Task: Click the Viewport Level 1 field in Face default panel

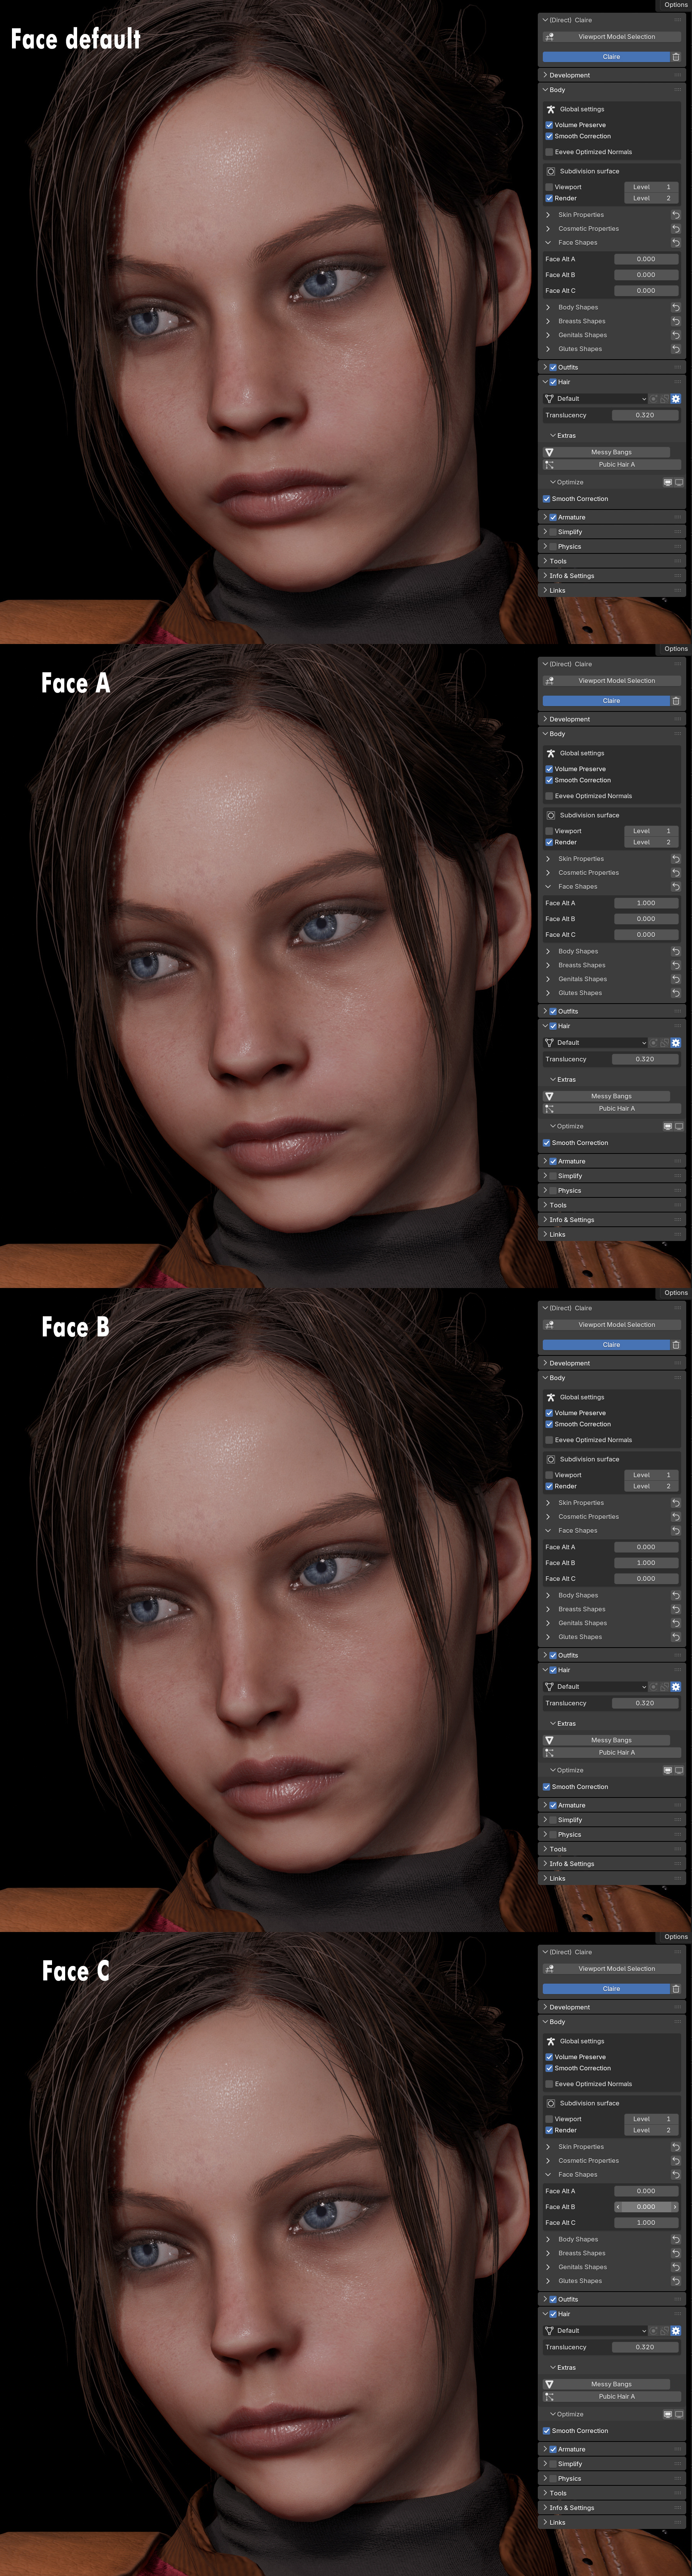Action: point(652,187)
